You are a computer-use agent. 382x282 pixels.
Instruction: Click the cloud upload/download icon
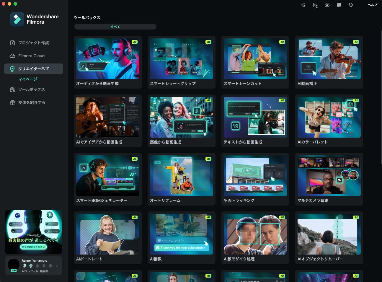tap(327, 5)
